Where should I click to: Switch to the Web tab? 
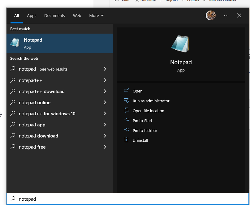[x=77, y=15]
